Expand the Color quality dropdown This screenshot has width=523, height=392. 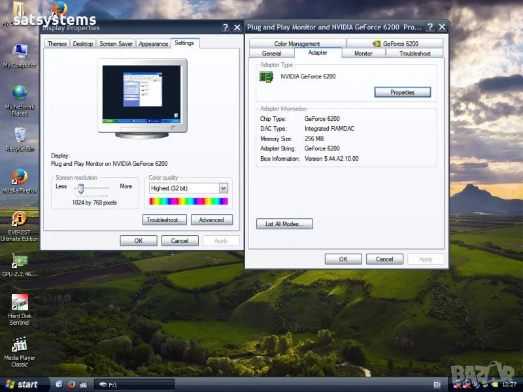coord(224,188)
